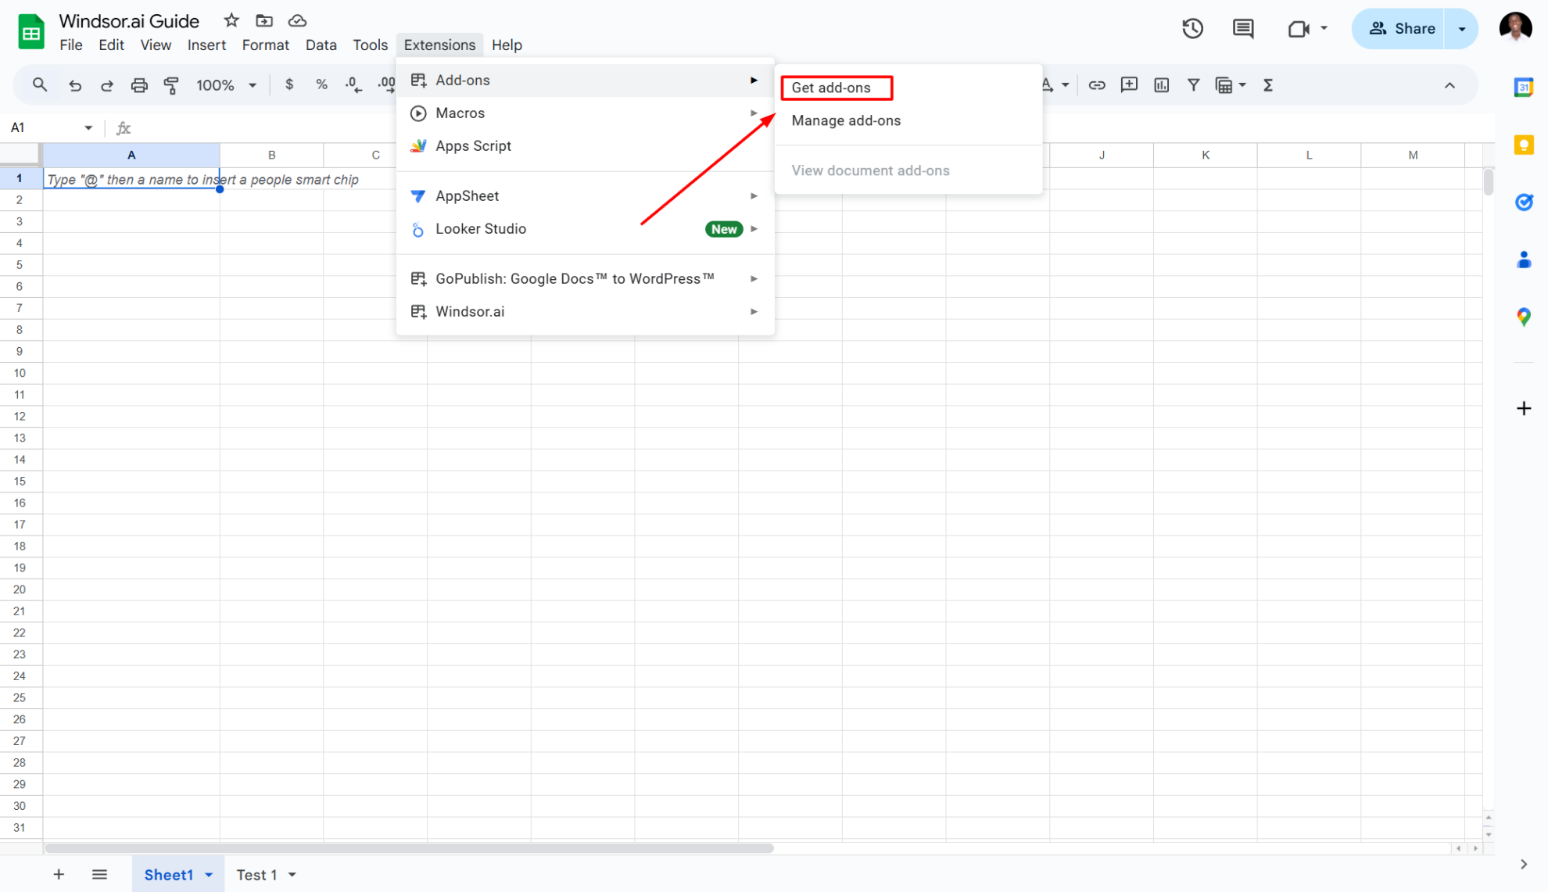The height and width of the screenshot is (892, 1548).
Task: Open the Calendar side panel icon
Action: (1524, 87)
